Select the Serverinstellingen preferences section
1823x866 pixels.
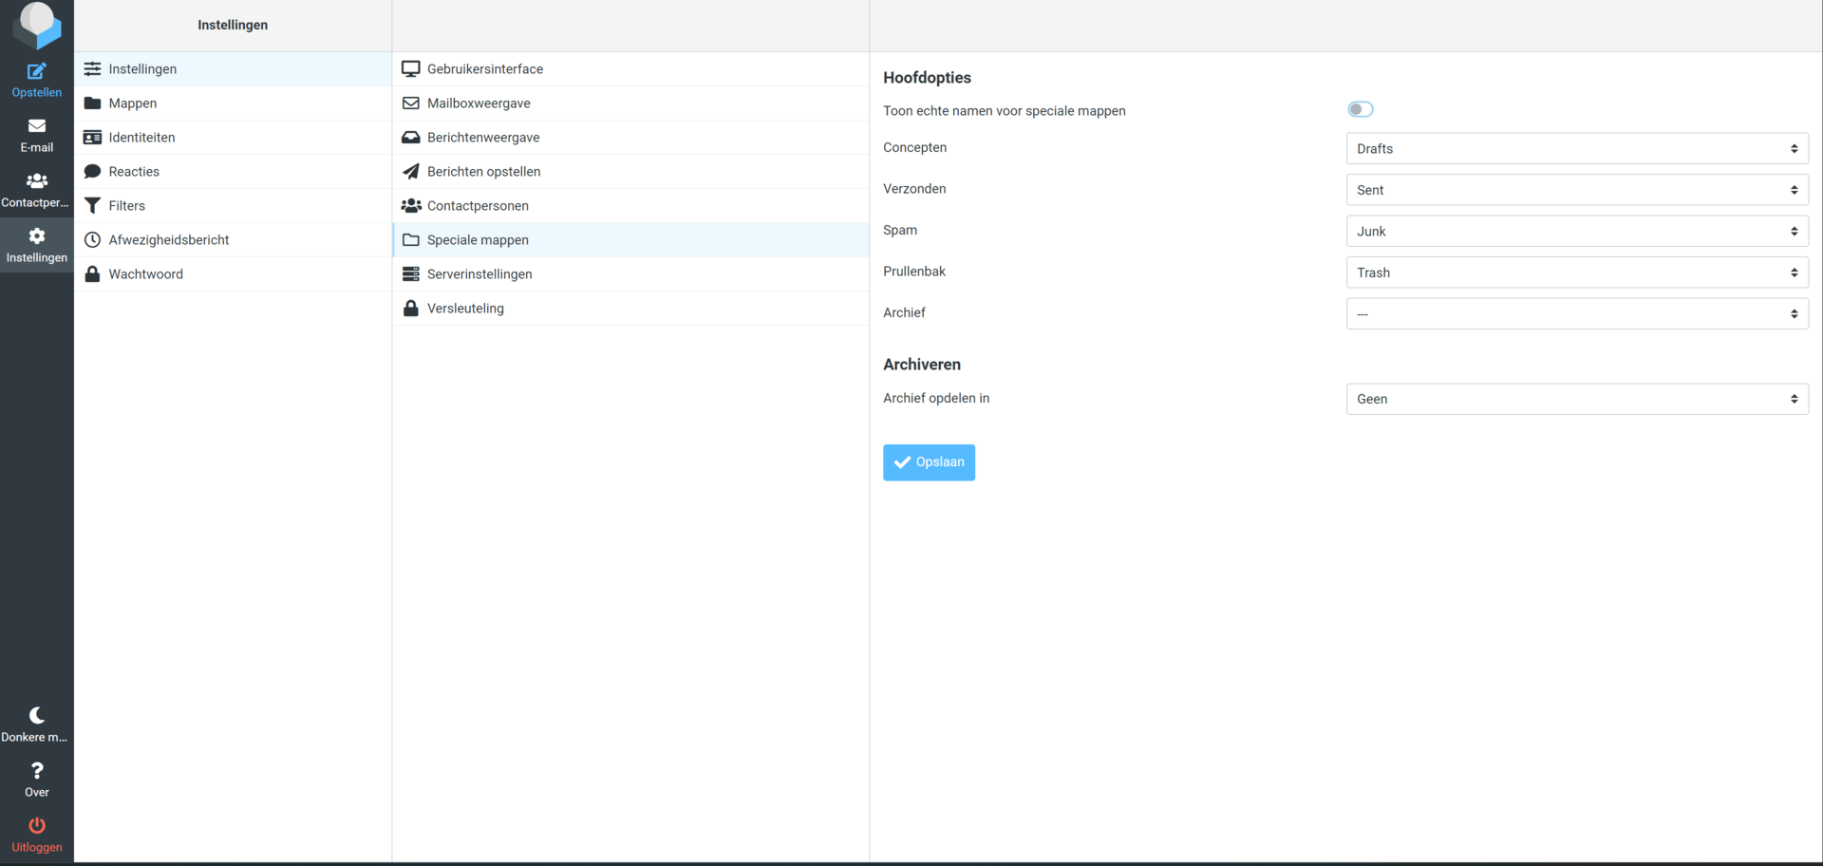click(630, 274)
